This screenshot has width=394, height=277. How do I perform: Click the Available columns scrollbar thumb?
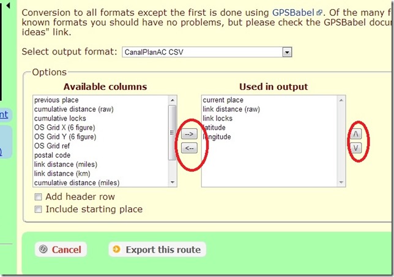(173, 133)
